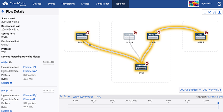Image resolution: width=223 pixels, height=112 pixels.
Task: Collapse the timeline with the up chevron
Action: pyautogui.click(x=69, y=97)
